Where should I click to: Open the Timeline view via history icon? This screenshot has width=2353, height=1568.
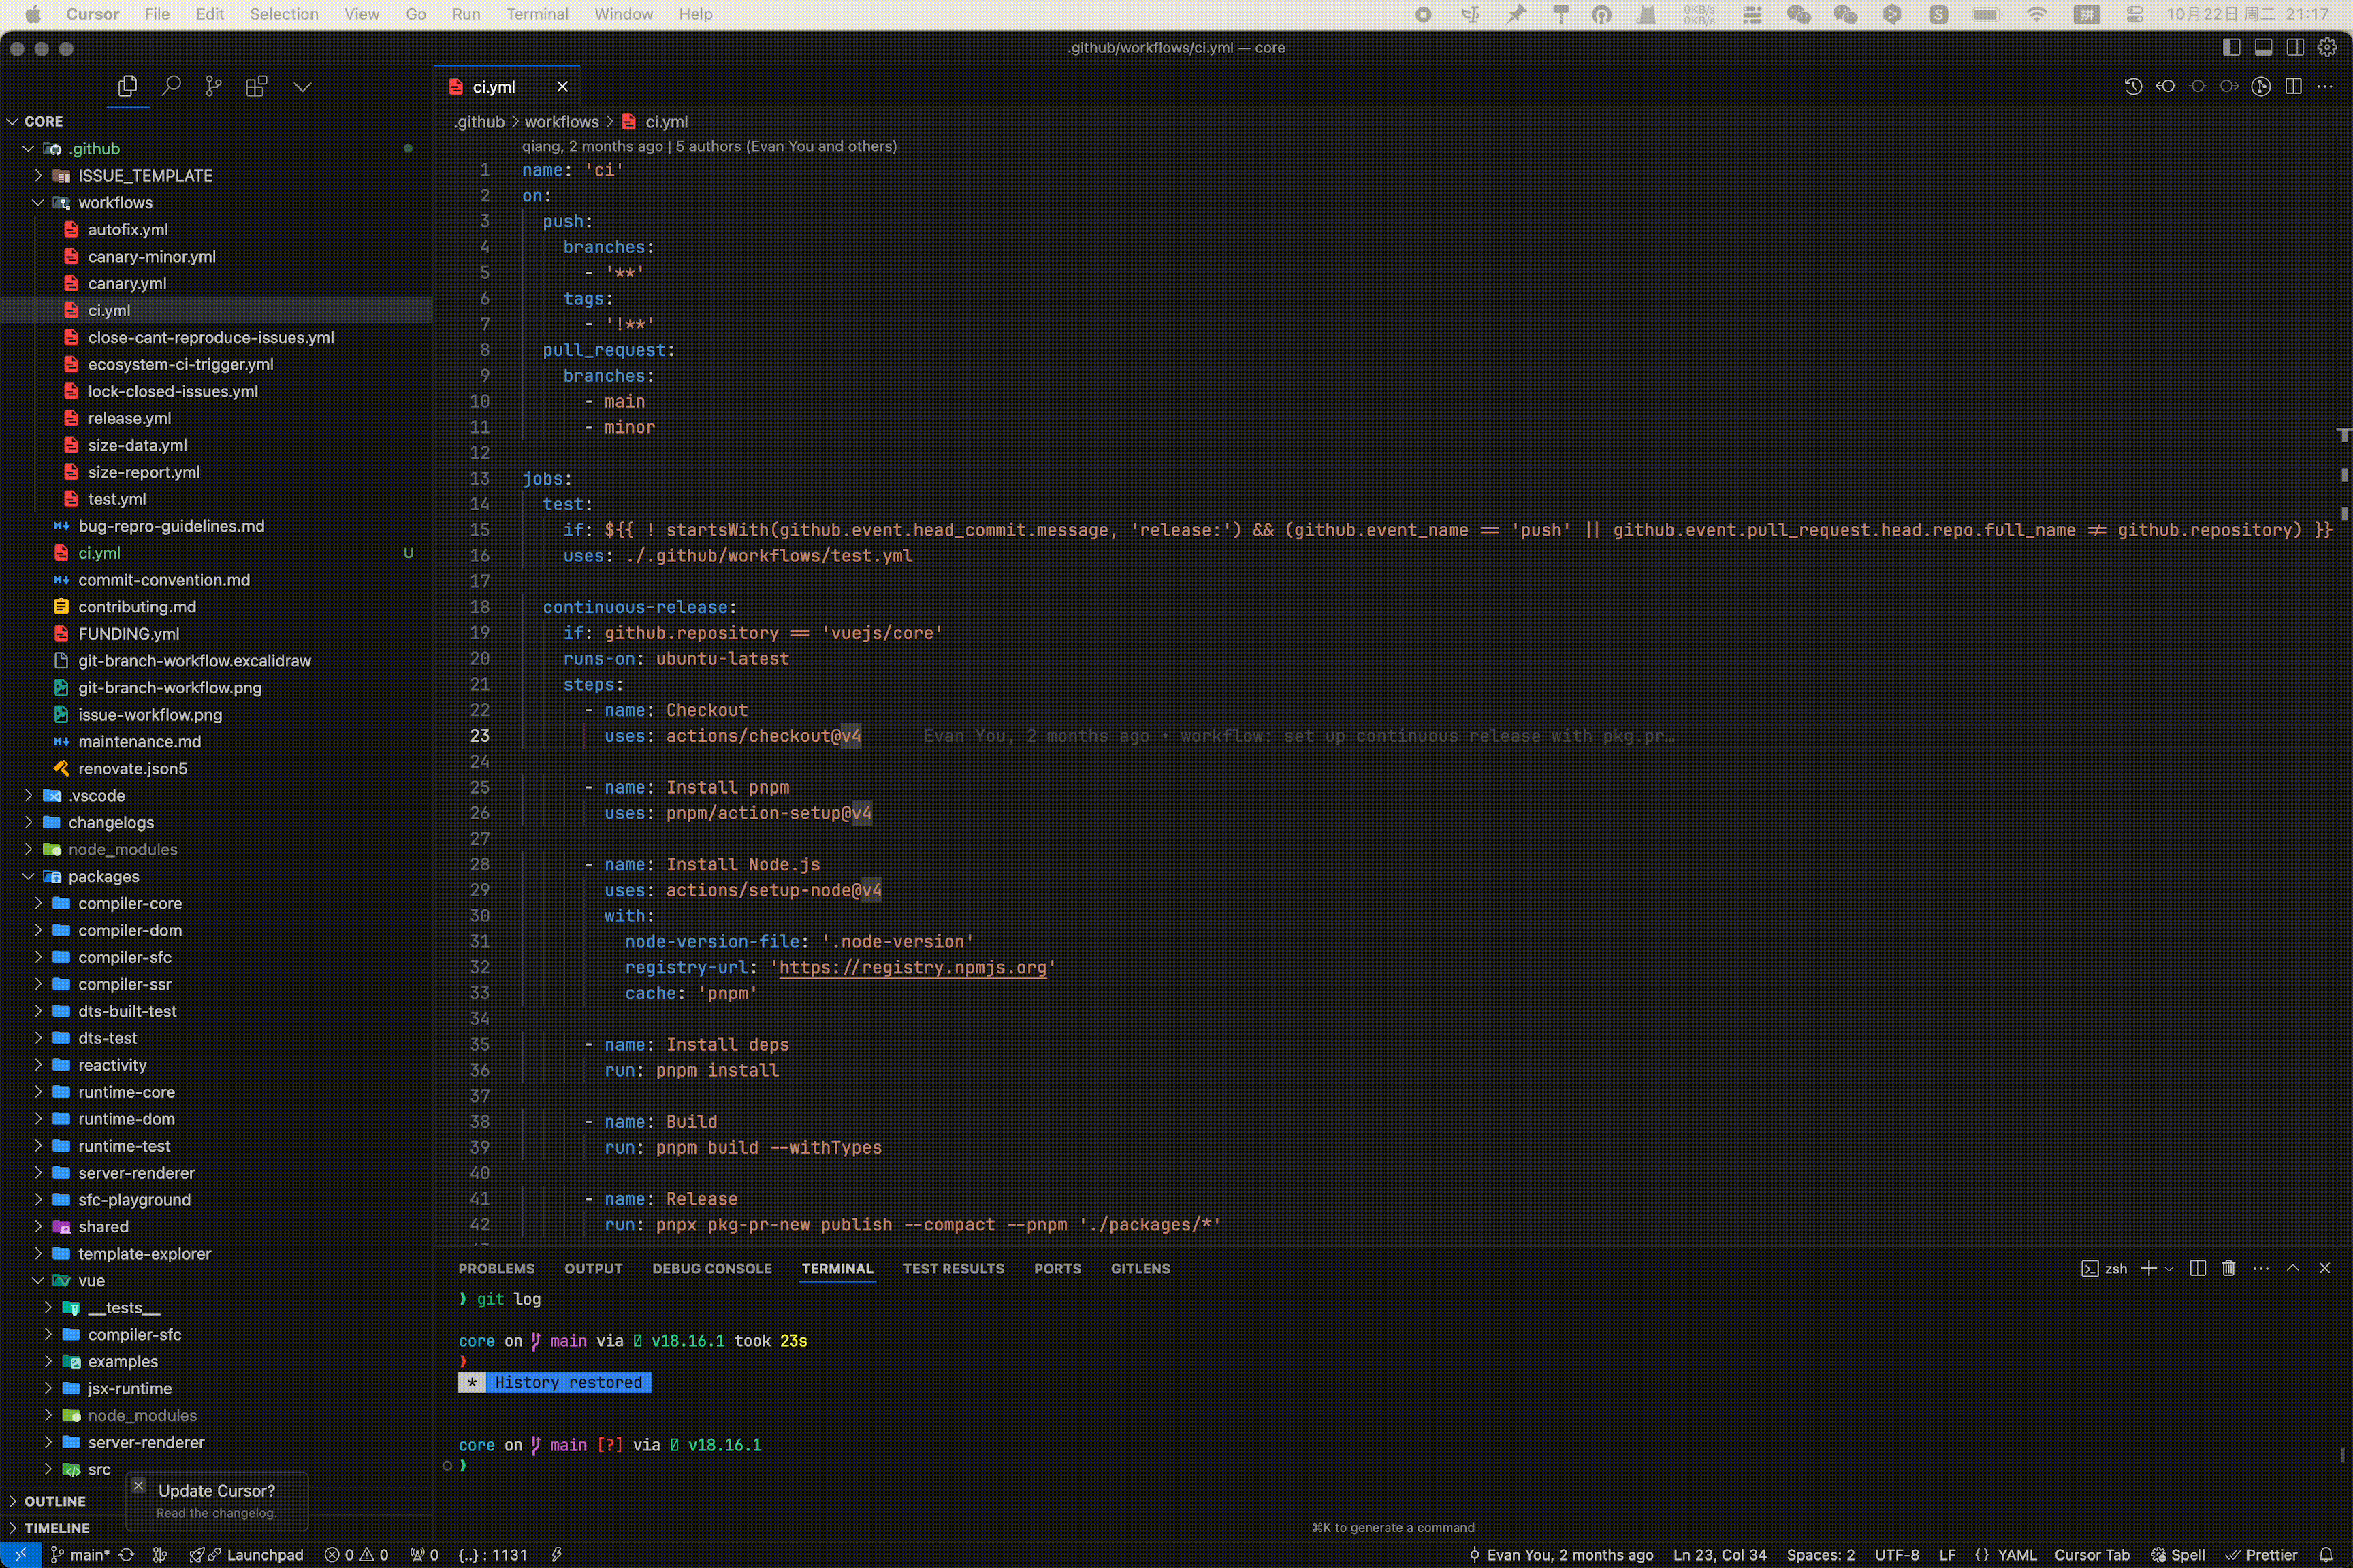(2133, 86)
